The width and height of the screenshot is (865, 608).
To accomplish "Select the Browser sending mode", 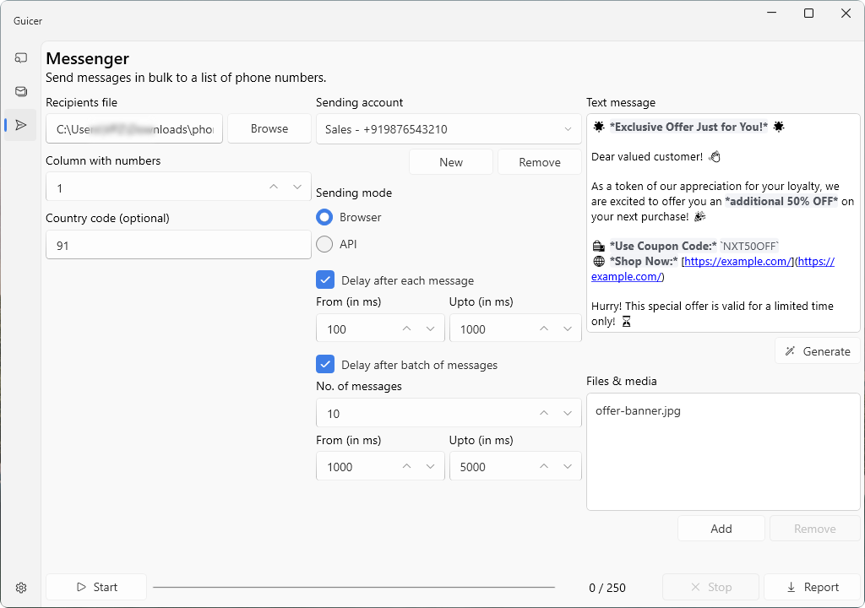I will [x=324, y=218].
